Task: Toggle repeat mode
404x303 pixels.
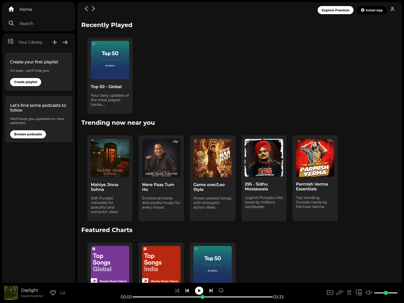Action: pyautogui.click(x=221, y=291)
